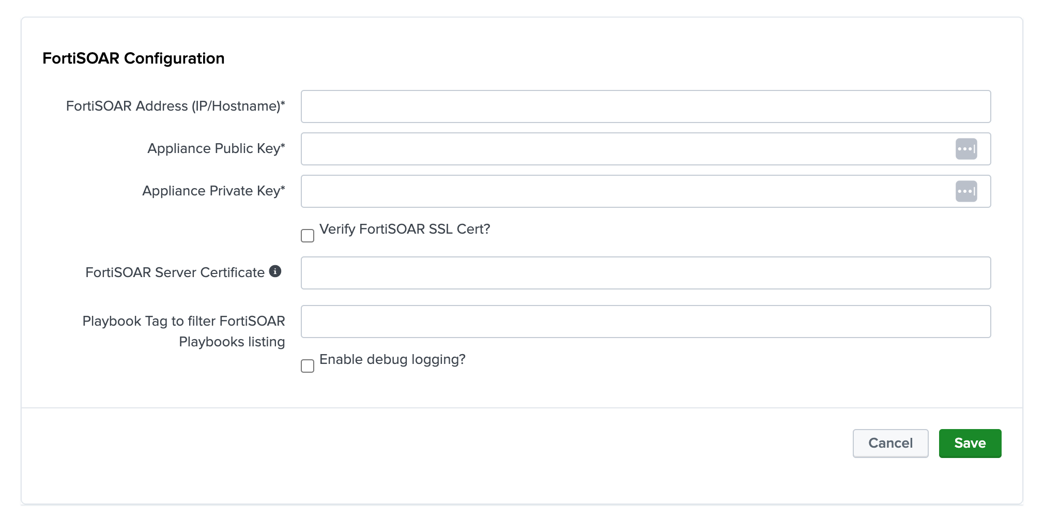Focus the FortiSOAR Address input field

coord(646,106)
